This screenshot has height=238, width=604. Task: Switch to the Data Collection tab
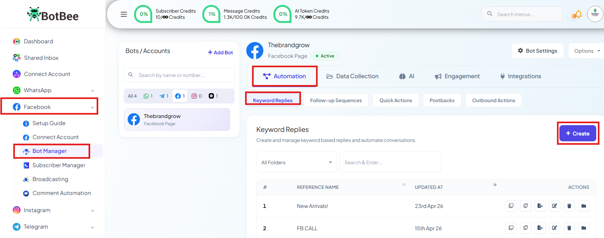click(x=352, y=76)
